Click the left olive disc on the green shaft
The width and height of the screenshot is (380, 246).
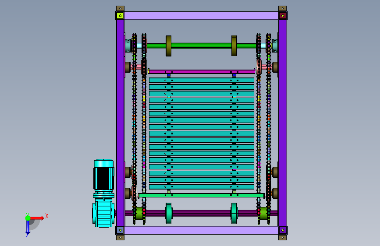pos(169,46)
